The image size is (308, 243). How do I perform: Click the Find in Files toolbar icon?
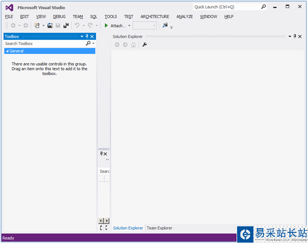(x=165, y=25)
